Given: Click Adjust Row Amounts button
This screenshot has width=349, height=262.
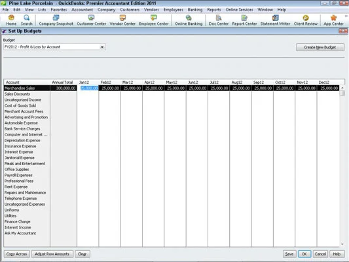Looking at the screenshot, I should (52, 254).
